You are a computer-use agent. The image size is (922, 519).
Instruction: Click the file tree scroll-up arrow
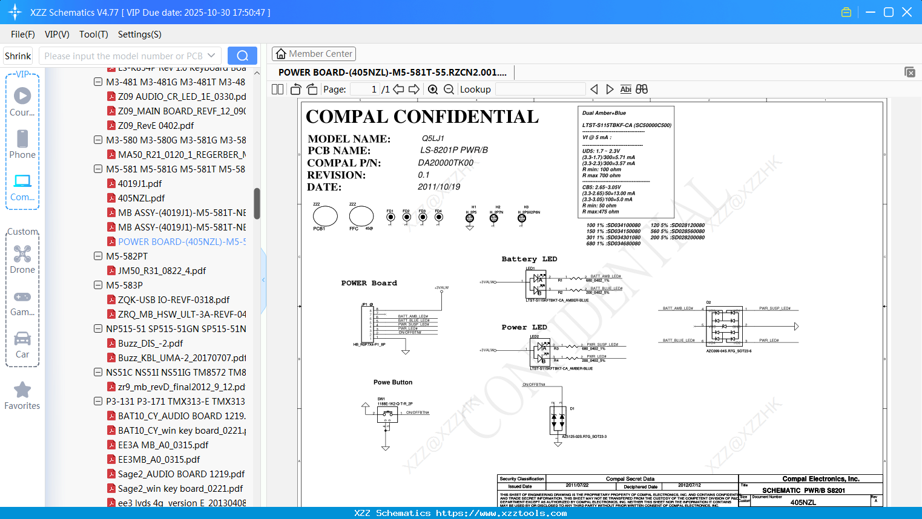point(257,73)
